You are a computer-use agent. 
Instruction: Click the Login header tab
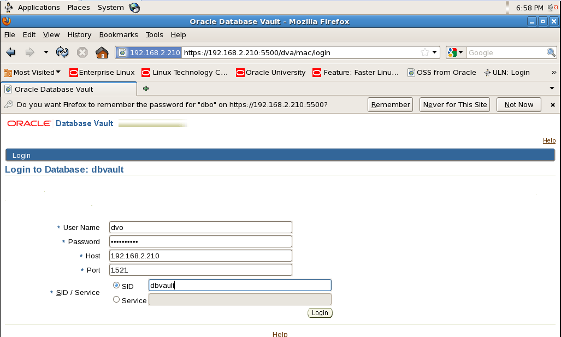(21, 156)
